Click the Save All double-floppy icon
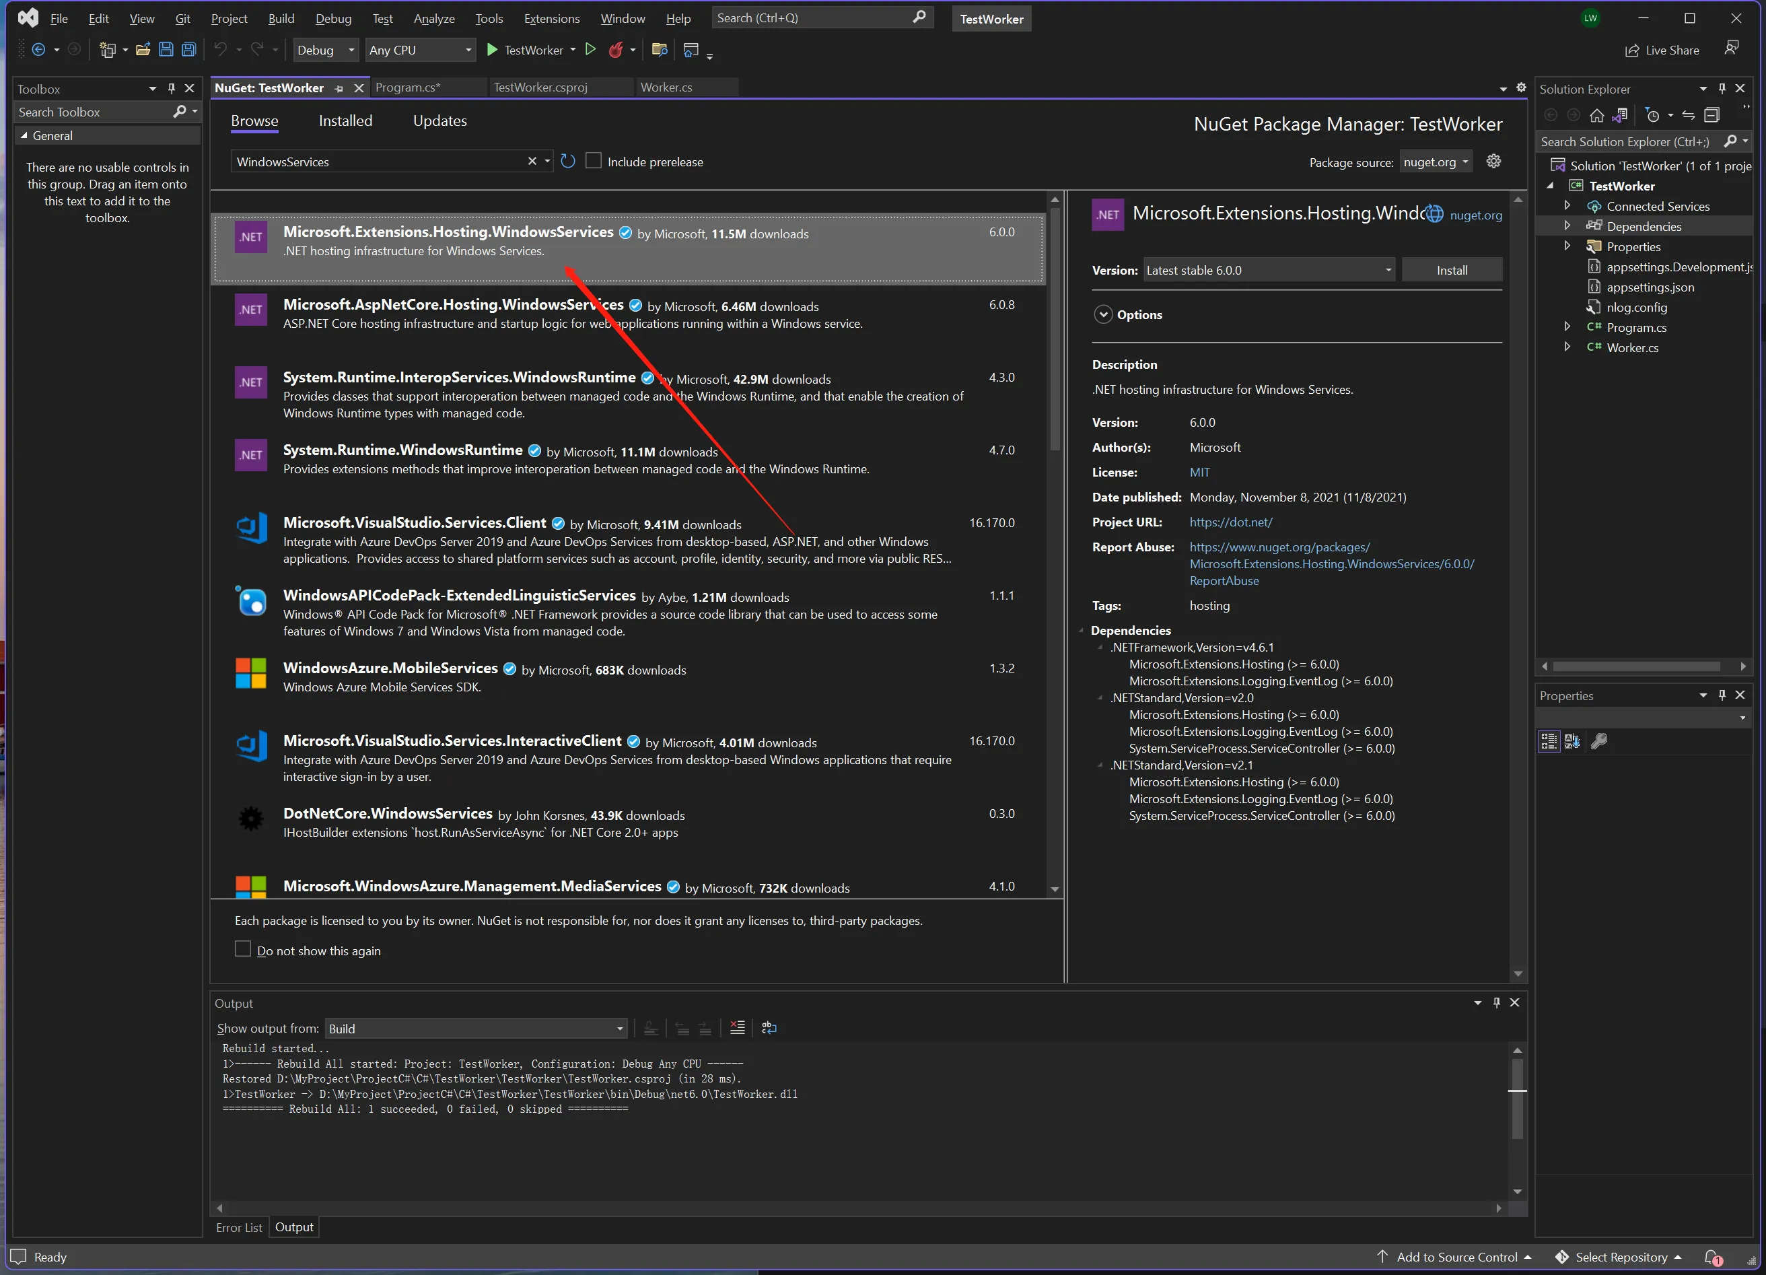 tap(188, 50)
